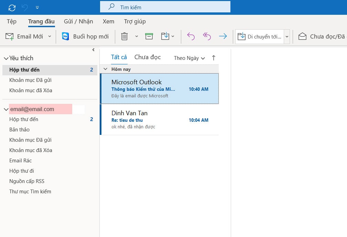The width and height of the screenshot is (347, 237).
Task: Open account's Khoản mục Đã gửi folder
Action: pos(30,140)
